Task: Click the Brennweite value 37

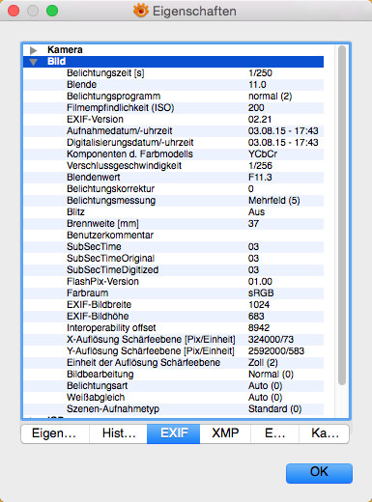Action: (x=253, y=224)
